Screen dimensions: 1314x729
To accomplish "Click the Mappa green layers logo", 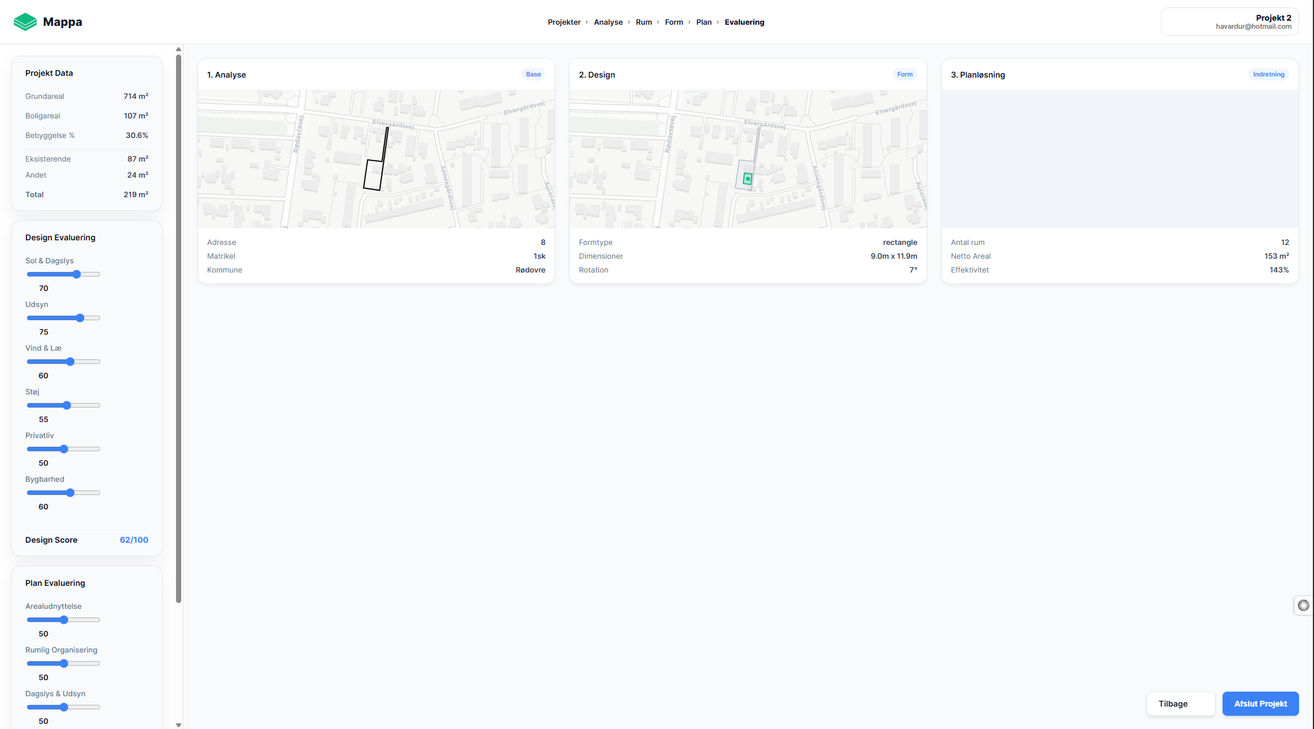I will pyautogui.click(x=25, y=22).
